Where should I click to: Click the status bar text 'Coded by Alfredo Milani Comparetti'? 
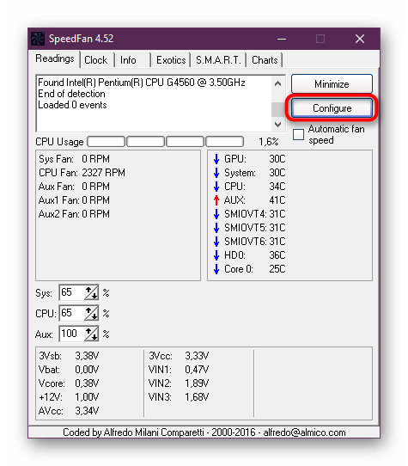click(x=134, y=432)
